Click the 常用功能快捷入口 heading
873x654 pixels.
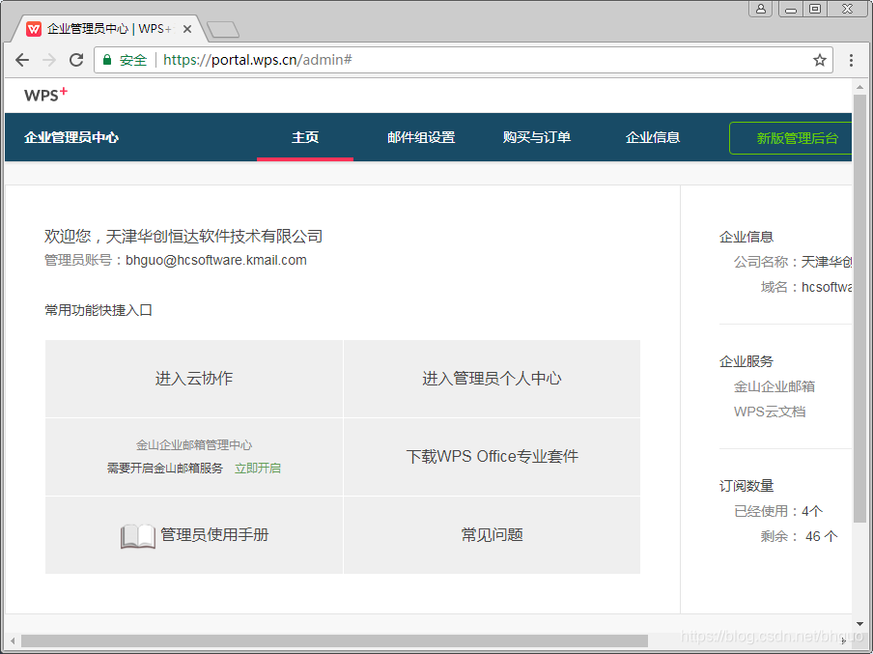(99, 310)
